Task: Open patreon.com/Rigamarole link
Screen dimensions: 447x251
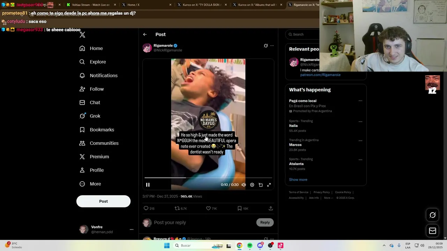Action: [x=320, y=75]
